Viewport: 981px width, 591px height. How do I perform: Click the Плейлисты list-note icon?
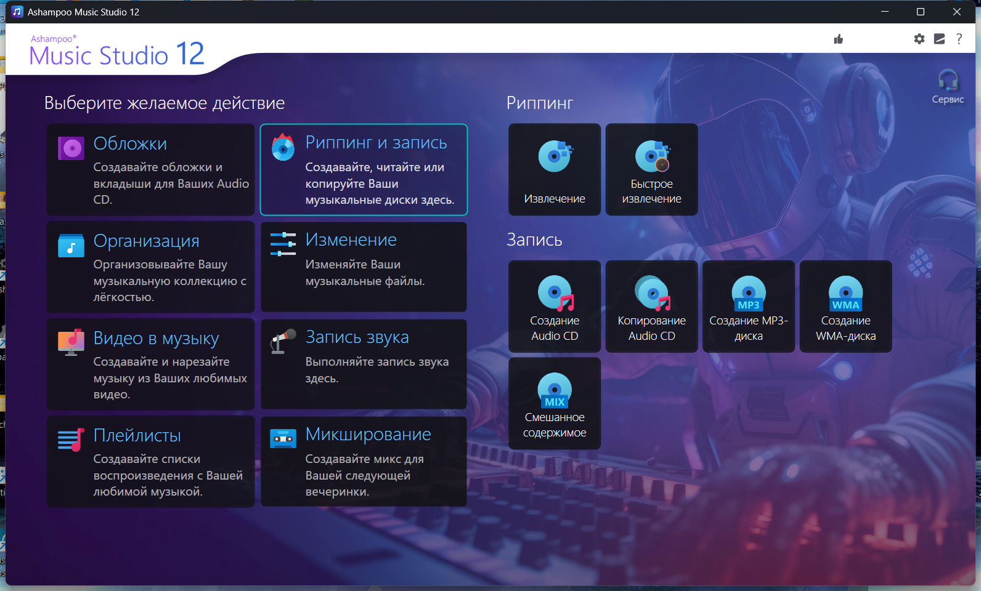pos(71,440)
